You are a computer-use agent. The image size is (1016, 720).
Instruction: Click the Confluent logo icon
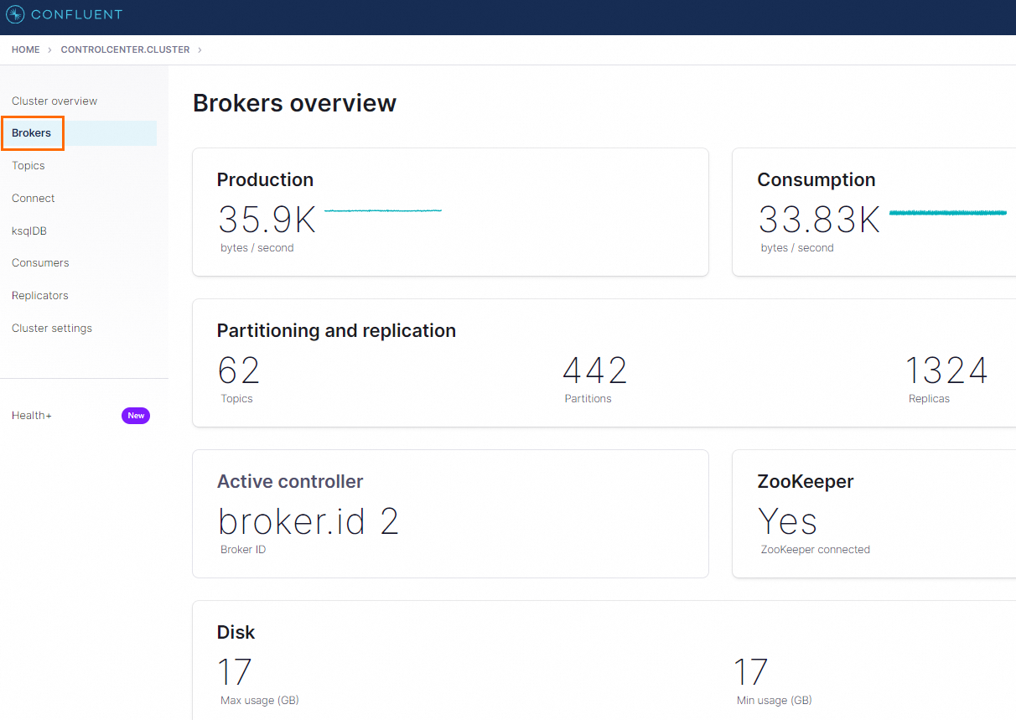tap(15, 14)
